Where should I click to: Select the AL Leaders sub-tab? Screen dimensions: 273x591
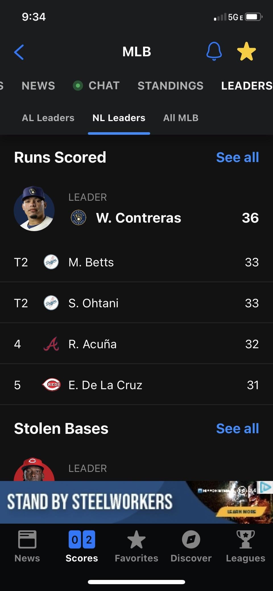(x=48, y=118)
